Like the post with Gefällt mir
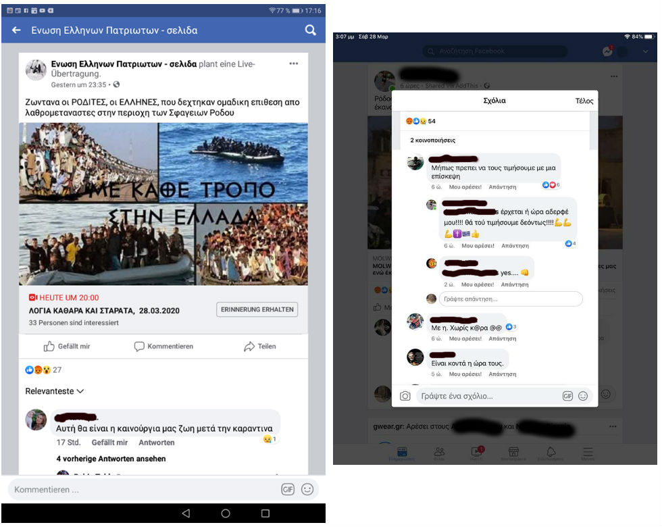Screen dimensions: 662x527 coord(67,347)
